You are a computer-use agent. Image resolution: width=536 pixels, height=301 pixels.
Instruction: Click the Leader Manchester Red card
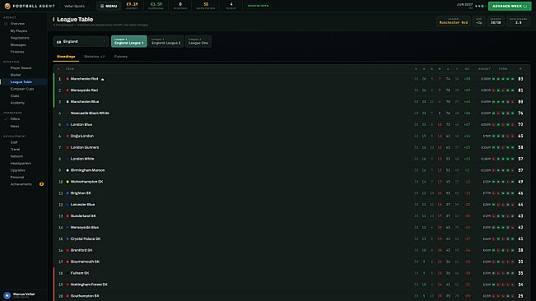(454, 21)
